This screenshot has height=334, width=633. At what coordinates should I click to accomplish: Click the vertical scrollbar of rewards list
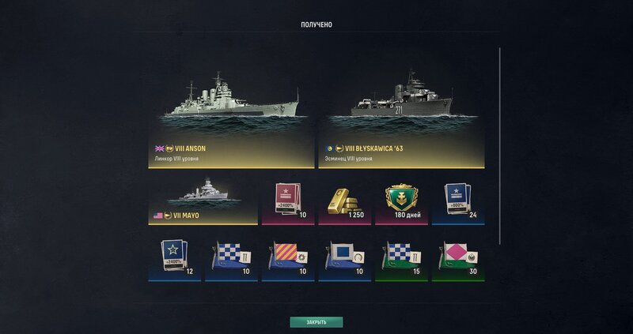pos(500,146)
